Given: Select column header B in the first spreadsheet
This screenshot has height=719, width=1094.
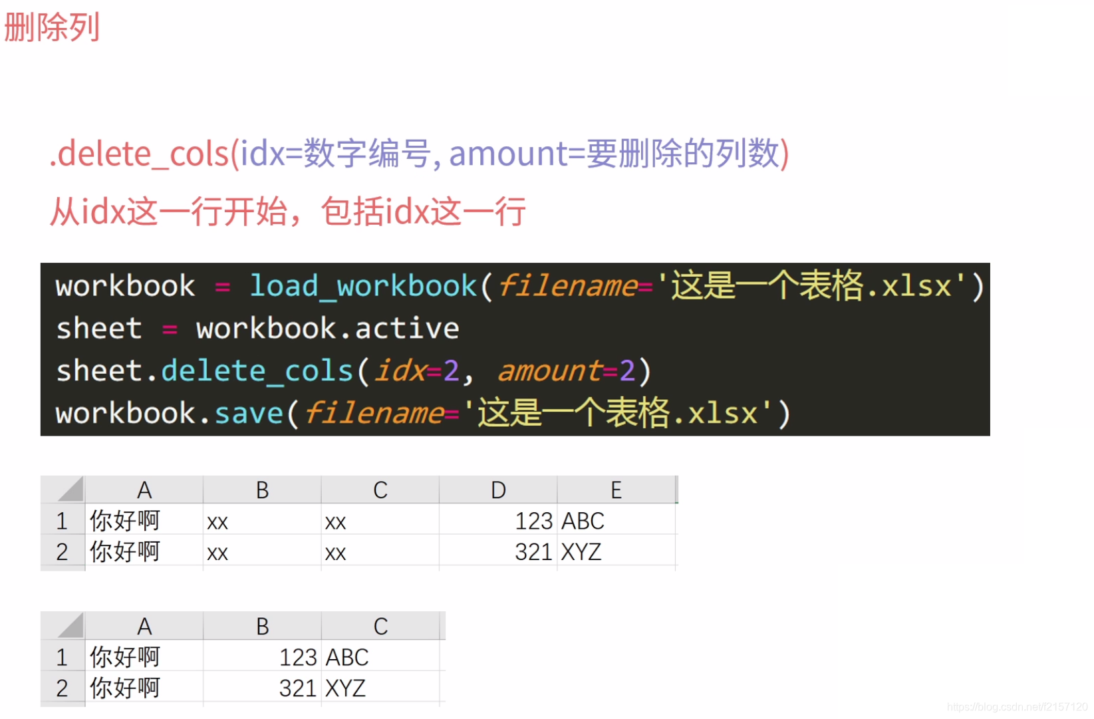Looking at the screenshot, I should [x=261, y=490].
